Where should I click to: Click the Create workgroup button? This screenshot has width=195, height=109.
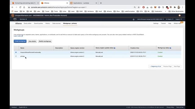[20, 41]
